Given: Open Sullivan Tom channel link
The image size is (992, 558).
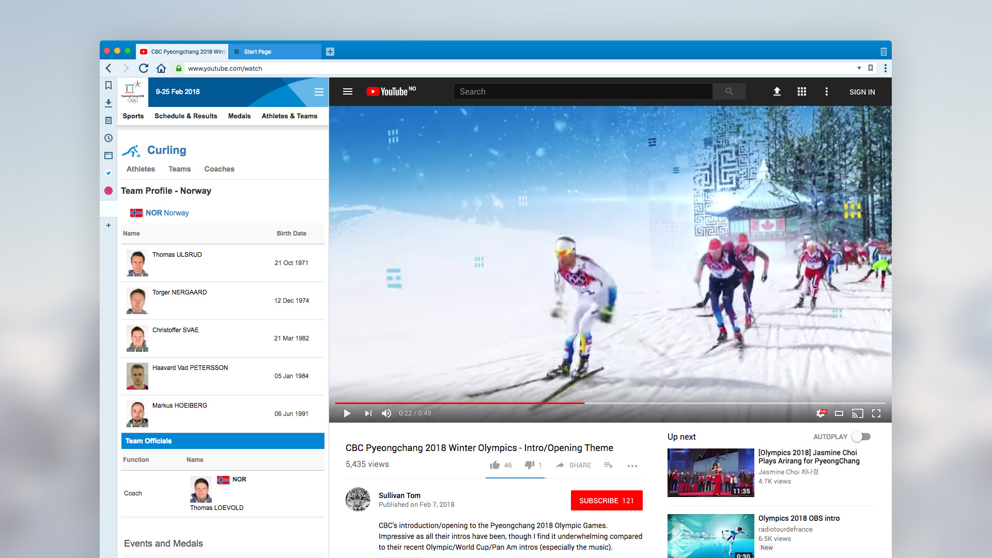Looking at the screenshot, I should coord(399,495).
